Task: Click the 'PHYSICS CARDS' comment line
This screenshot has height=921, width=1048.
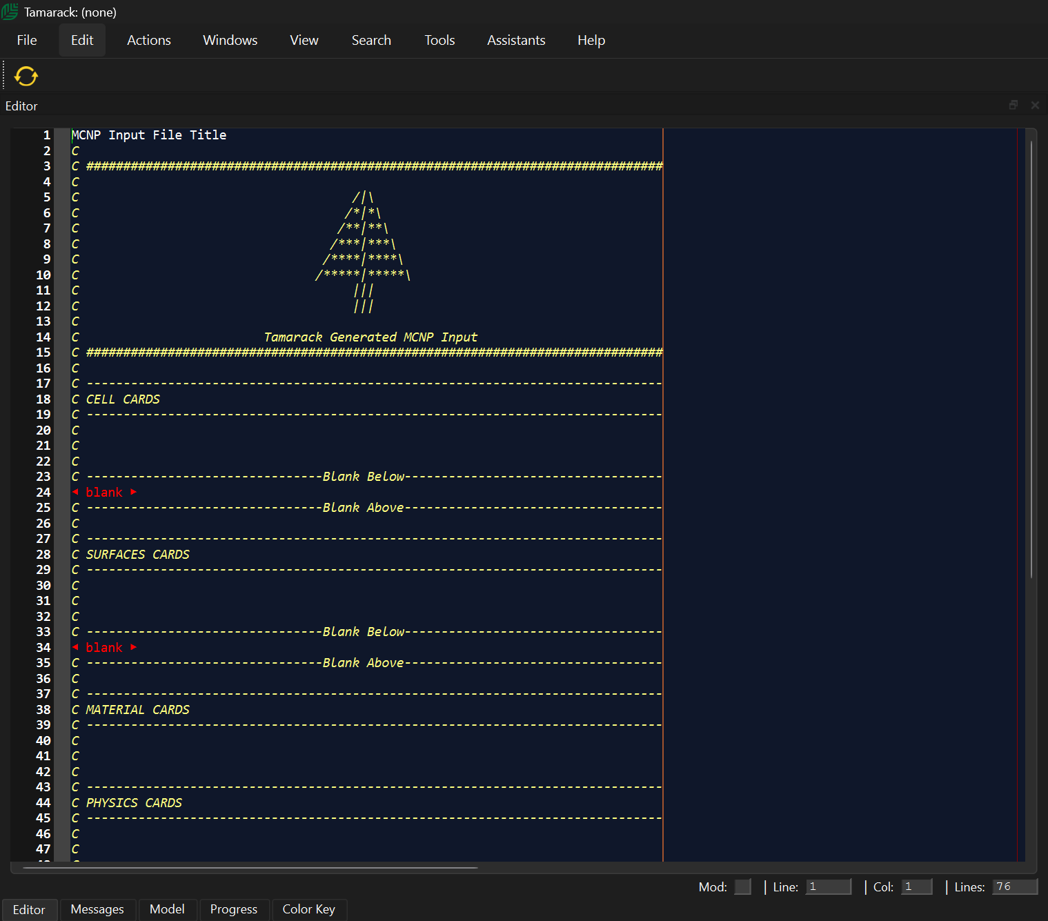Action: point(127,803)
